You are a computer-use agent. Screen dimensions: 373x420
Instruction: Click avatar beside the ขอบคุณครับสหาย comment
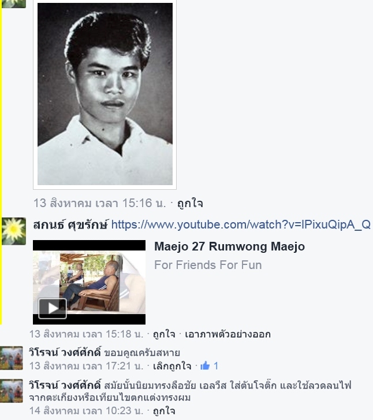pyautogui.click(x=11, y=358)
